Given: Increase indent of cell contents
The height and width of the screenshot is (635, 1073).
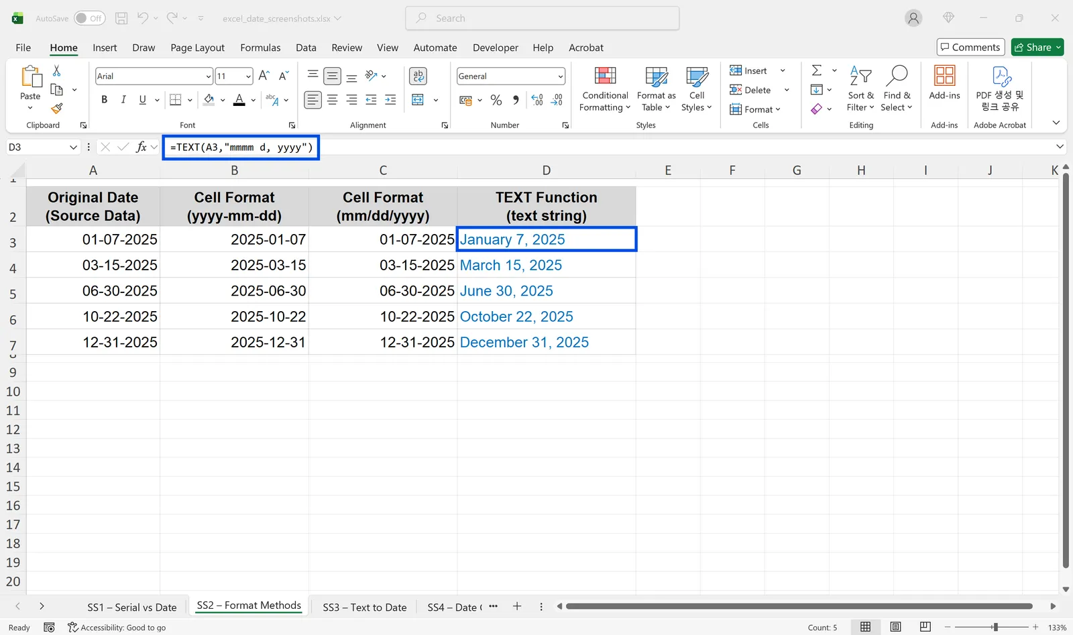Looking at the screenshot, I should tap(390, 100).
